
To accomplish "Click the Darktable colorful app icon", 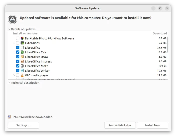I will click(x=22, y=38).
